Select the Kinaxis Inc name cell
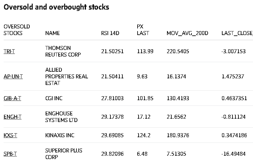Image resolution: width=253 pixels, height=164 pixels. (x=60, y=135)
